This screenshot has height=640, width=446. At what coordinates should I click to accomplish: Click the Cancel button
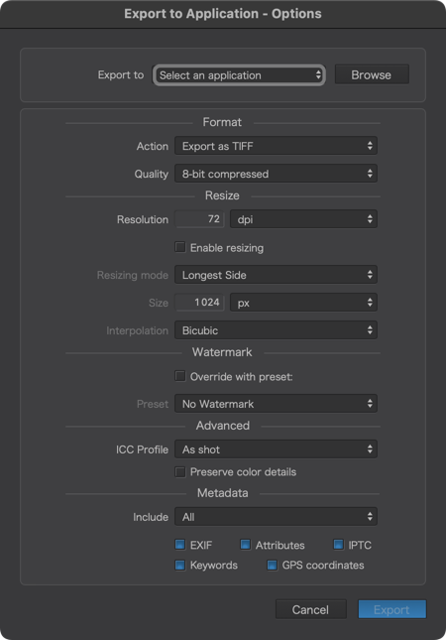pyautogui.click(x=310, y=609)
